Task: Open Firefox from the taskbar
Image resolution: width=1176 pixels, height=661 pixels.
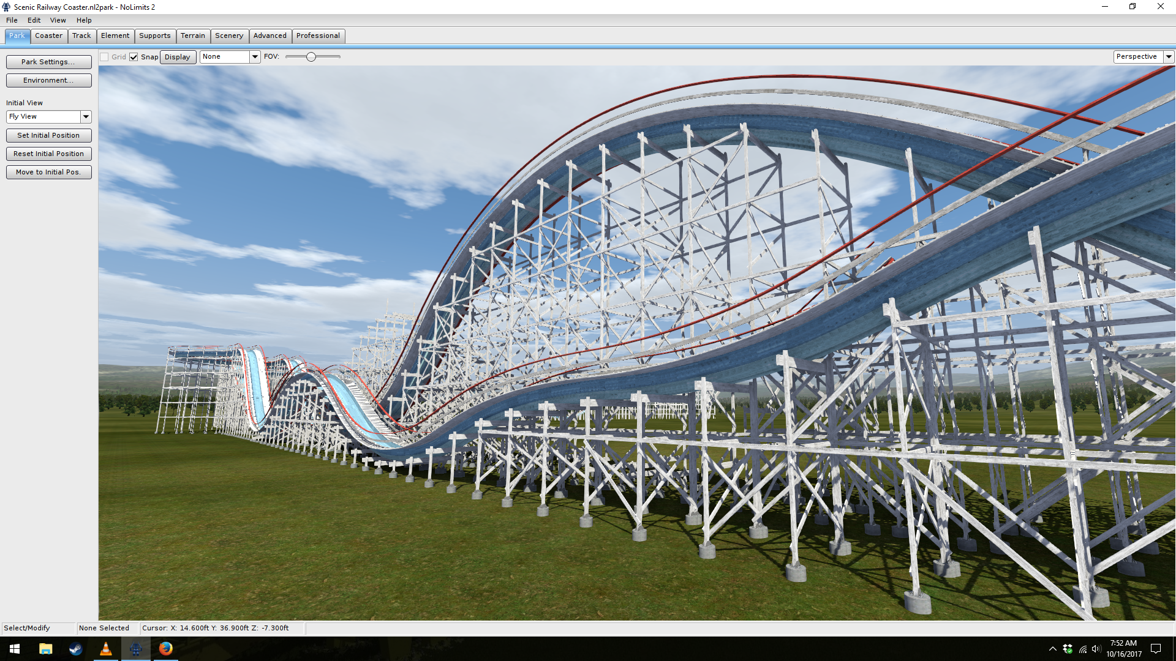Action: (165, 649)
